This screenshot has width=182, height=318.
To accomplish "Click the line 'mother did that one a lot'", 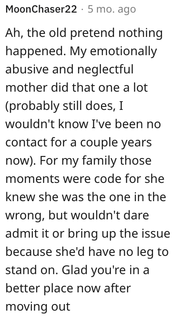I will click(77, 87).
